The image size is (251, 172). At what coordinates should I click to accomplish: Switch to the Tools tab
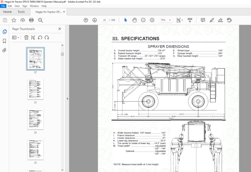(21, 12)
